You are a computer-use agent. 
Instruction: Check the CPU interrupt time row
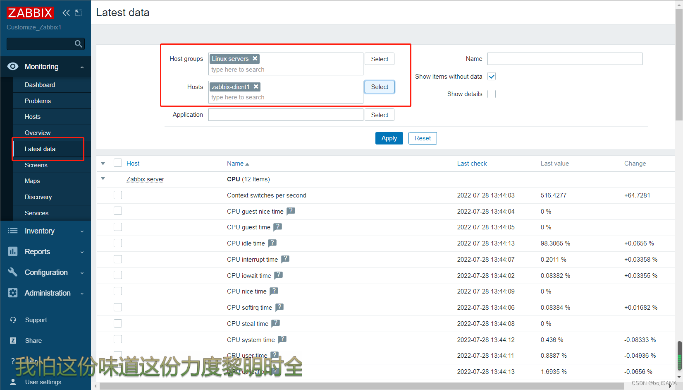tap(118, 259)
